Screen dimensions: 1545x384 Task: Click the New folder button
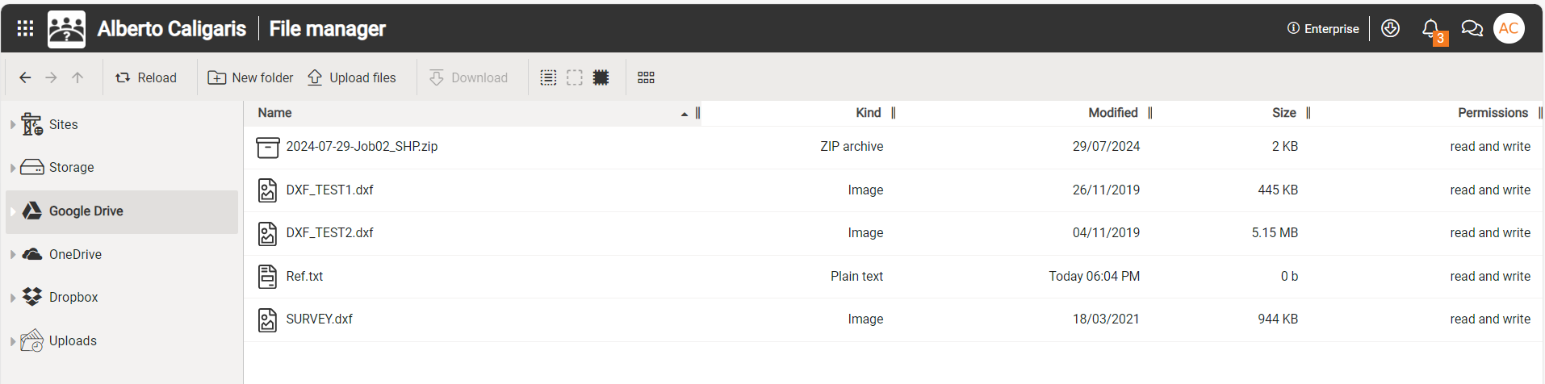coord(250,77)
